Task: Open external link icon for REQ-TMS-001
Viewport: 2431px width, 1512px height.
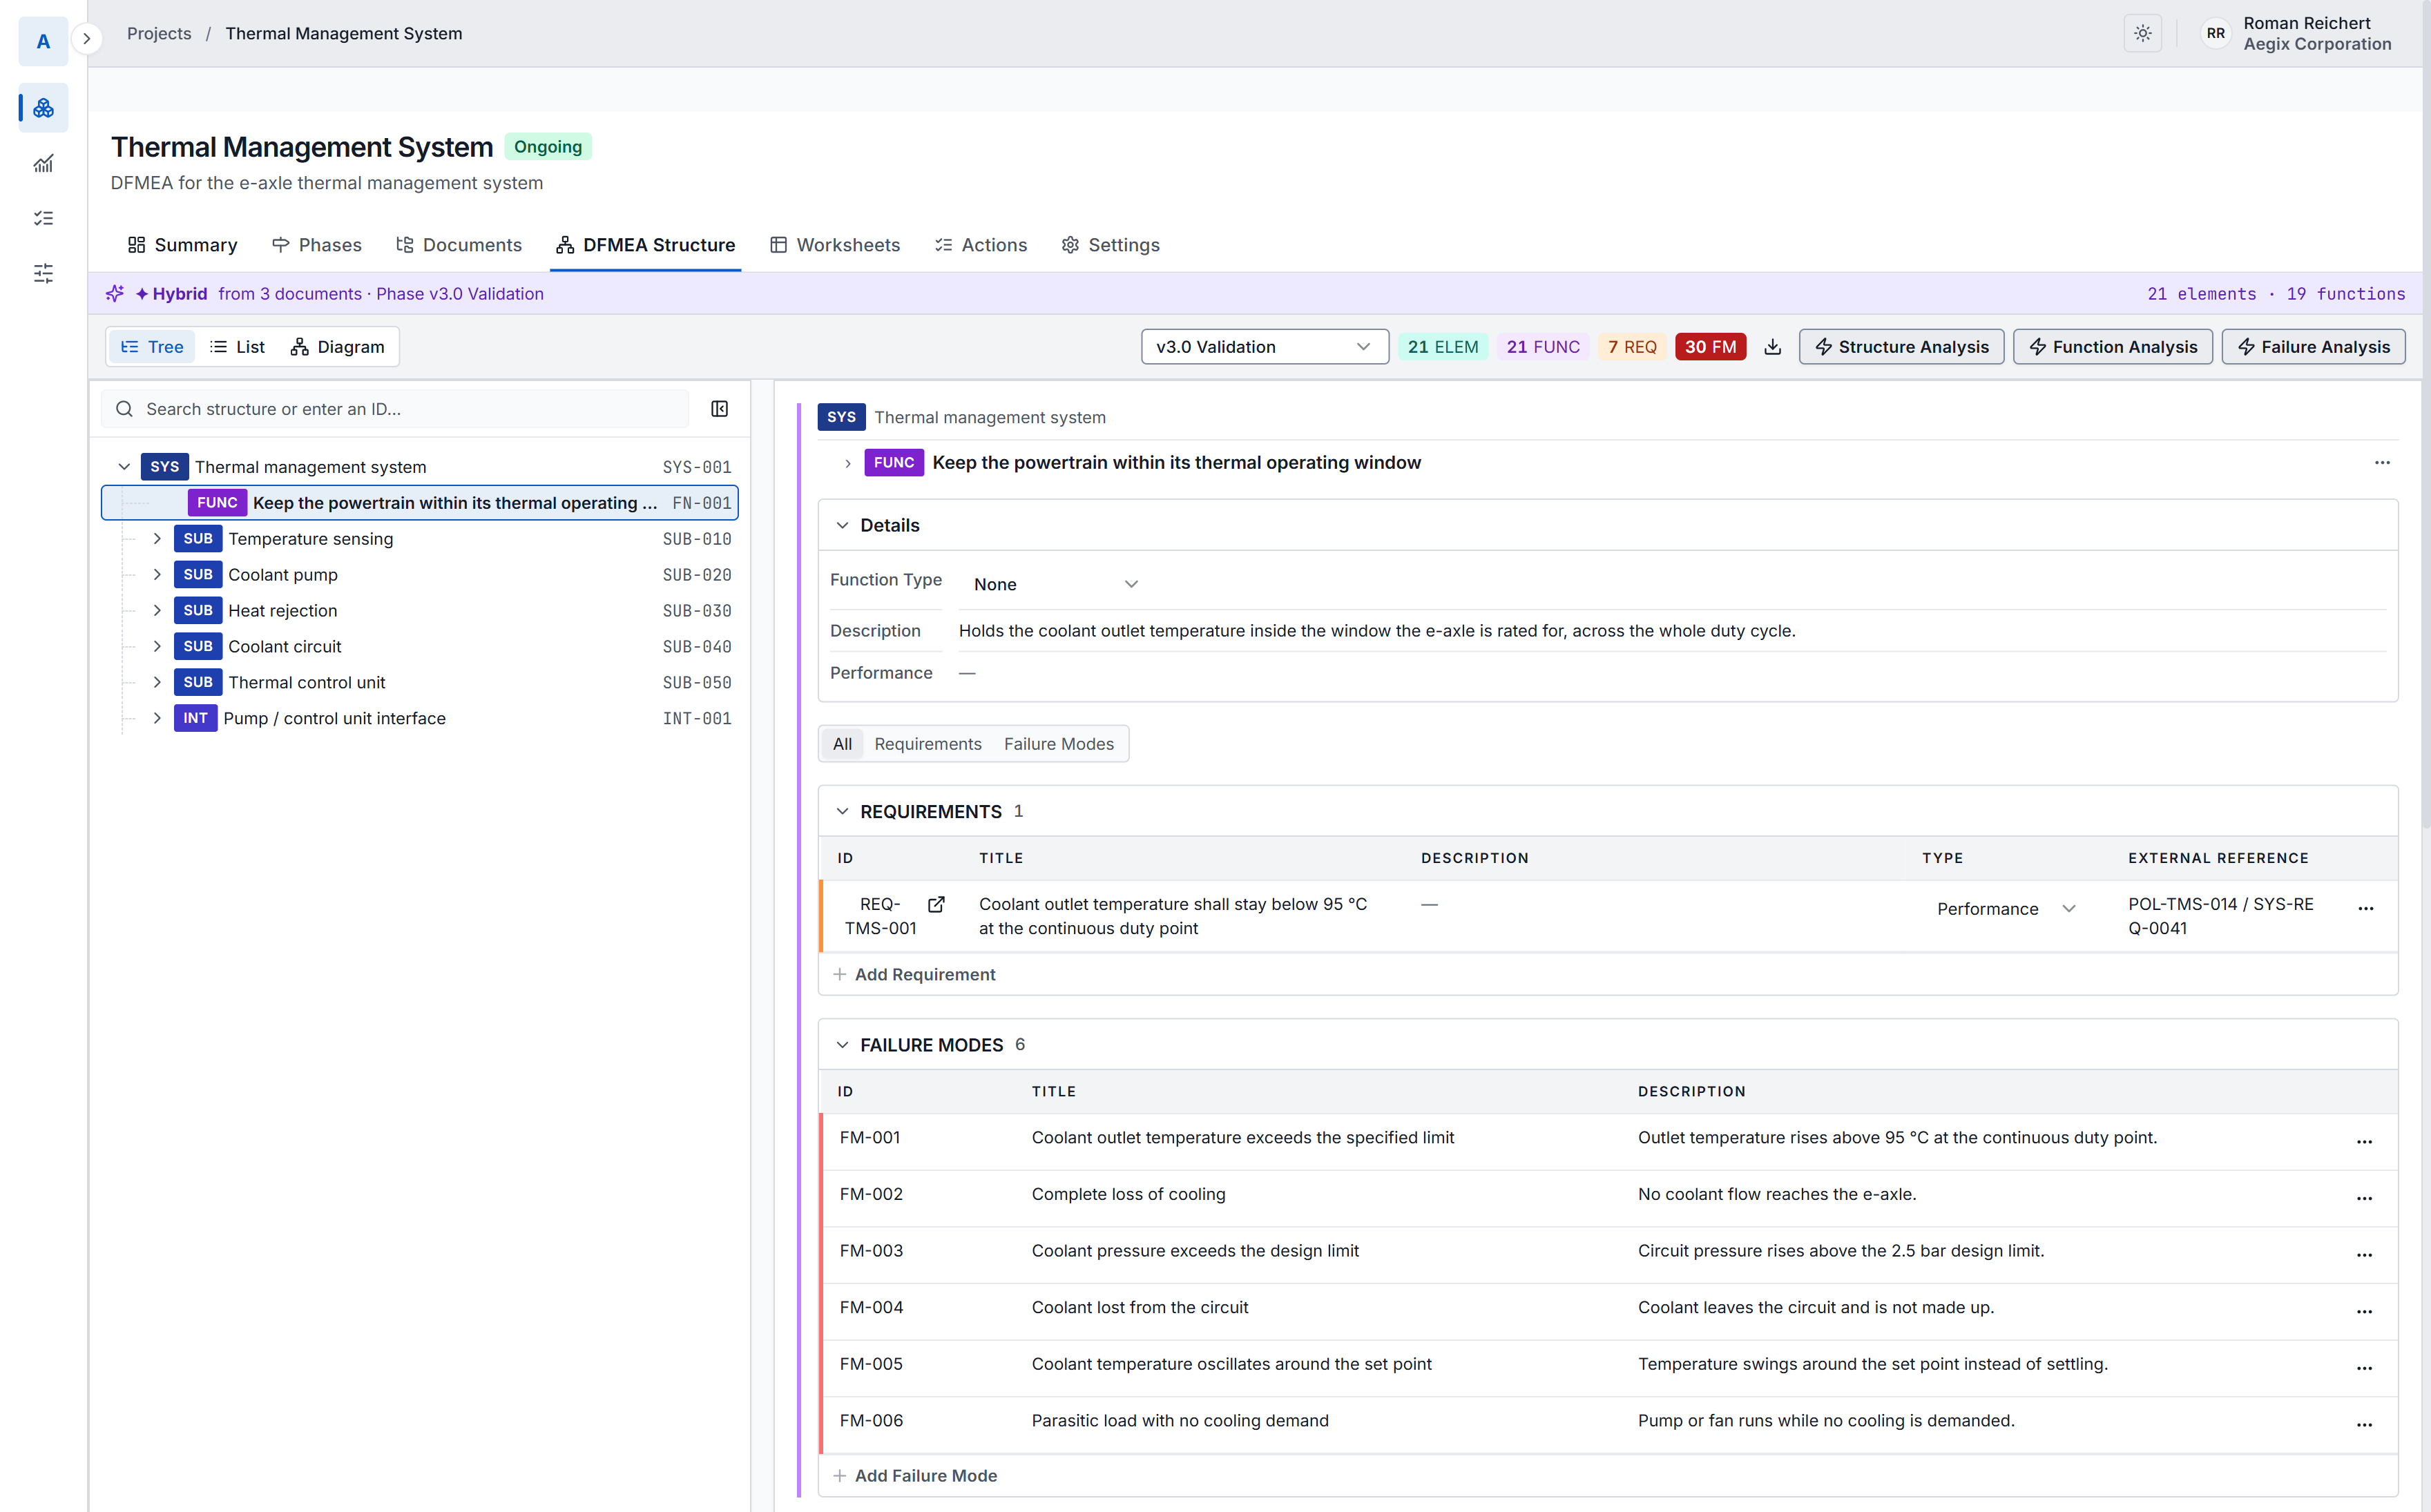Action: coord(936,904)
